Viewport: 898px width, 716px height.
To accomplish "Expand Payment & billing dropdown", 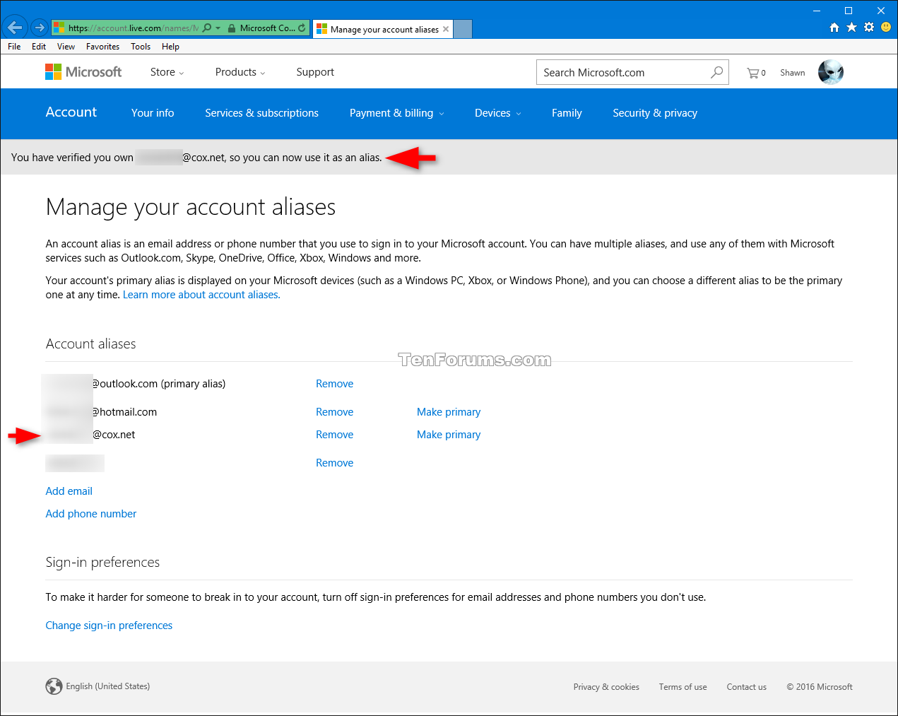I will 396,113.
